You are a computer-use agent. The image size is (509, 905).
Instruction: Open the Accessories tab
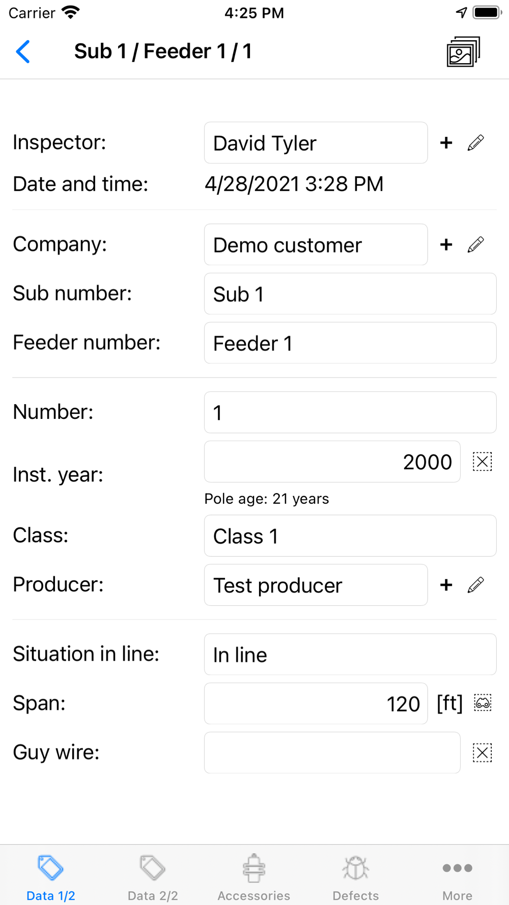point(254,877)
